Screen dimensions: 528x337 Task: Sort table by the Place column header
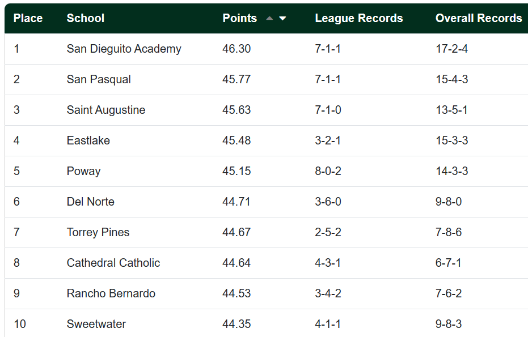[x=28, y=18]
